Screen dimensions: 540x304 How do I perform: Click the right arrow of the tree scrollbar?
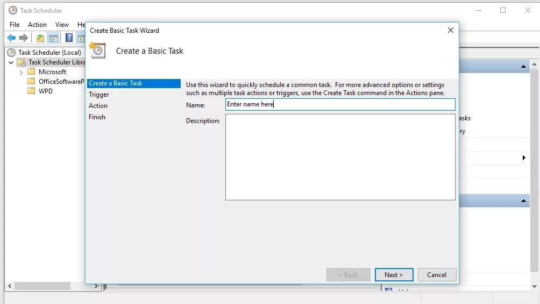coord(96,286)
